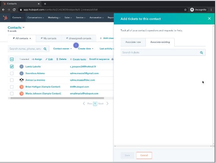Screen dimensions: 216x163
Task: Open Sales nav menu
Action: (68, 18)
